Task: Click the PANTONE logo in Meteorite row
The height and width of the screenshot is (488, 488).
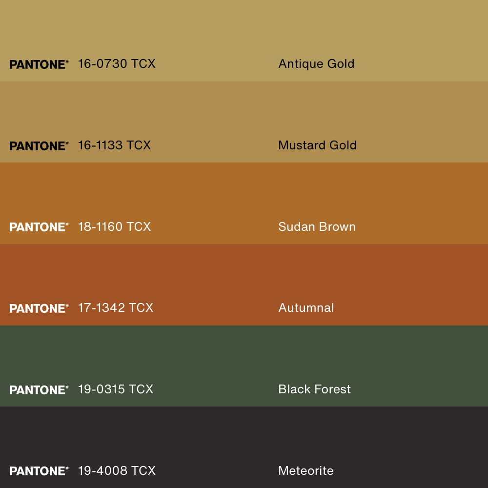Action: pos(39,471)
